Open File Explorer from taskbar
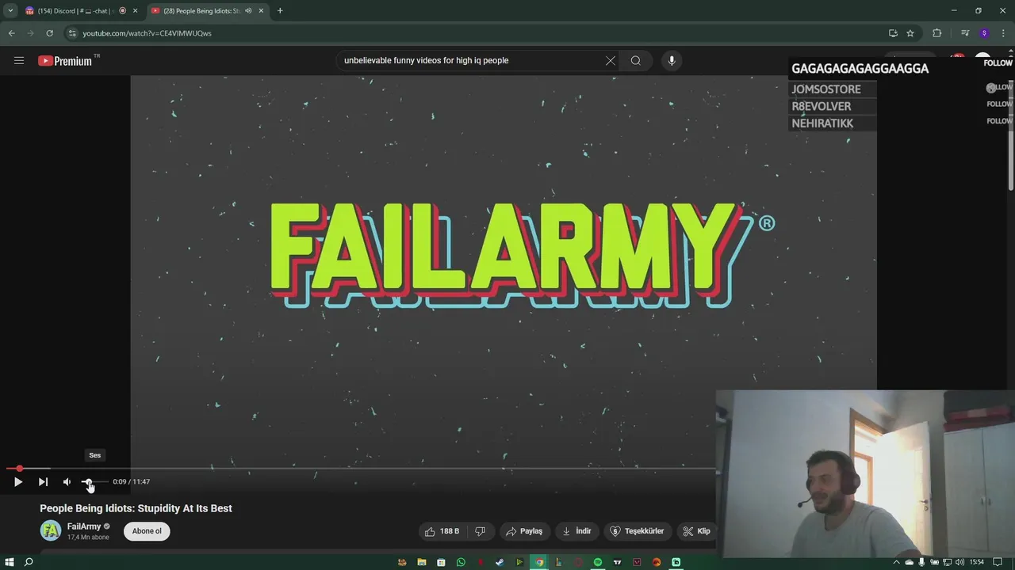 (x=422, y=562)
